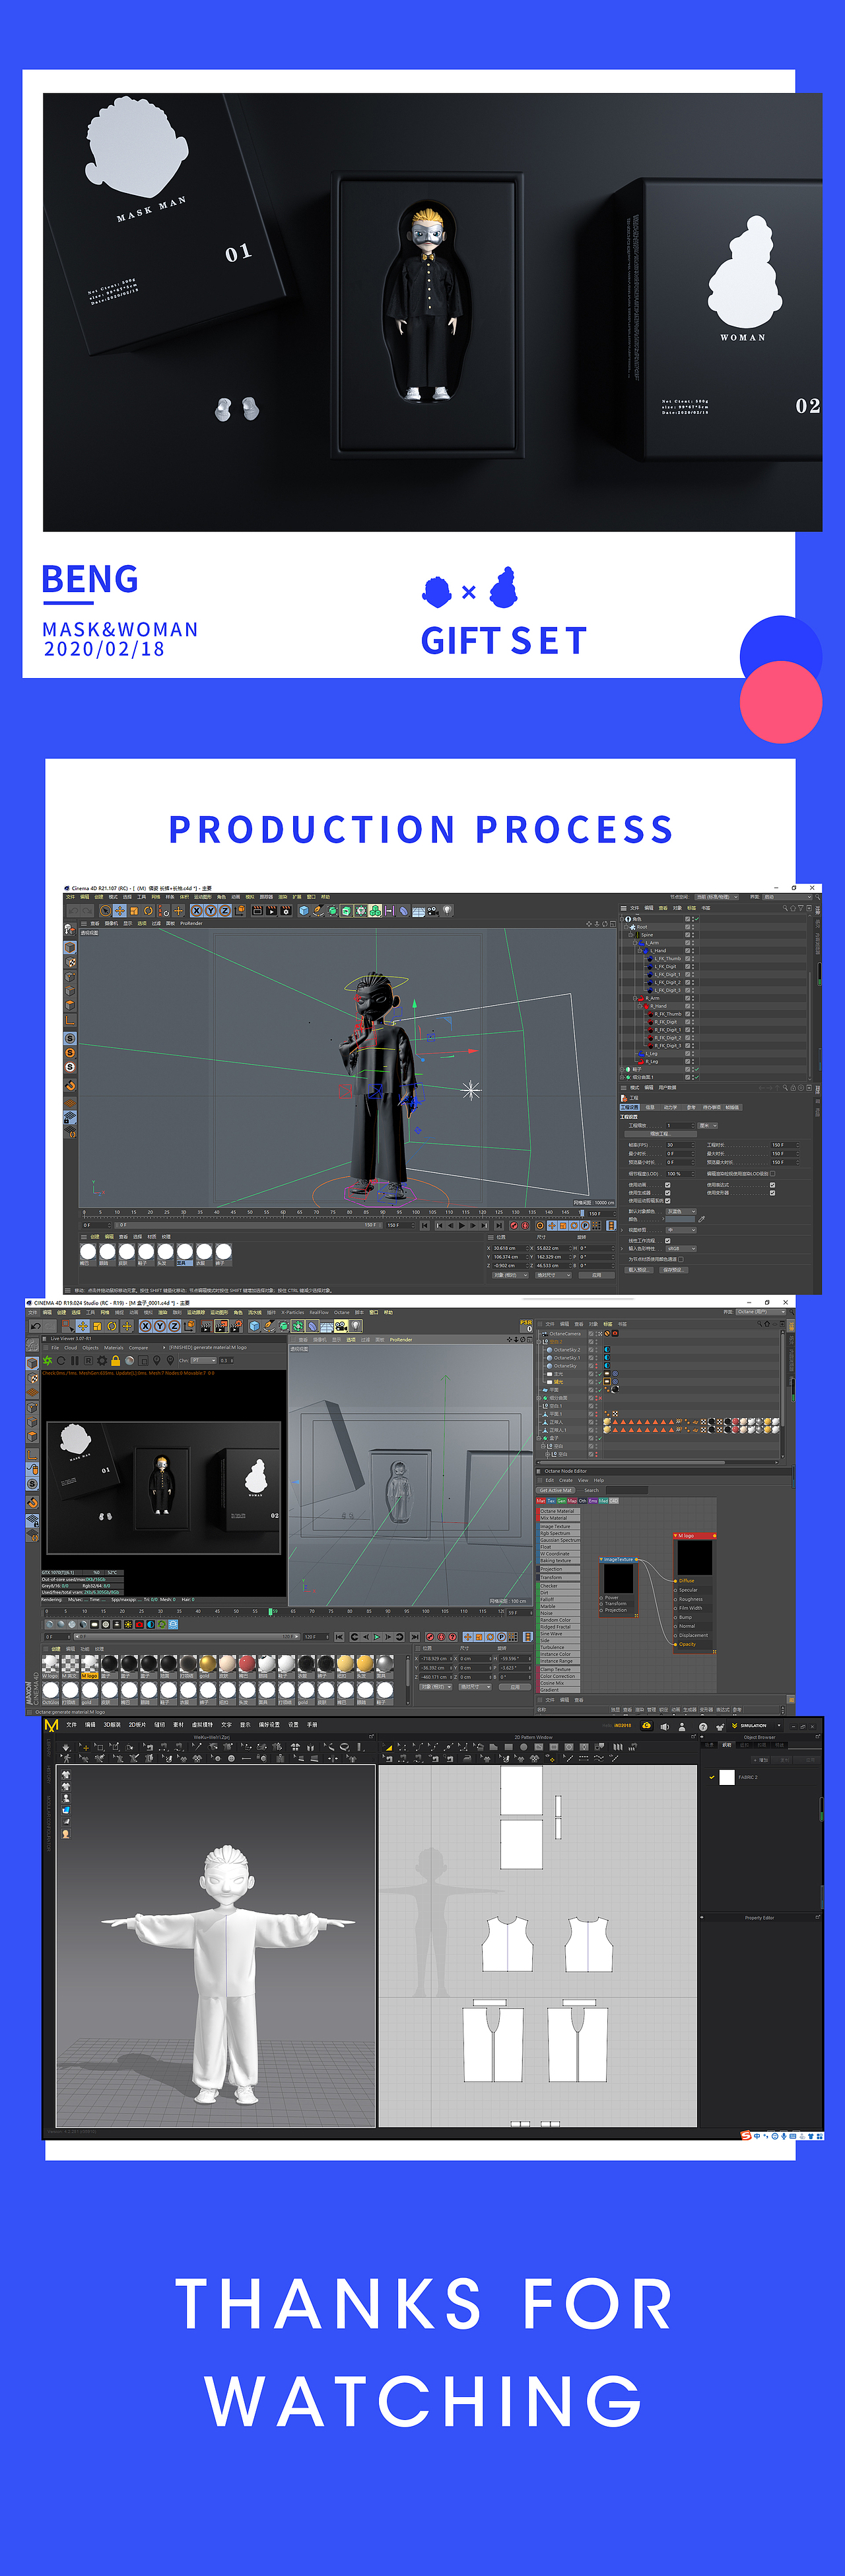Click the speaker icon in Marvelous Designer header
The width and height of the screenshot is (845, 2576).
[x=664, y=1726]
